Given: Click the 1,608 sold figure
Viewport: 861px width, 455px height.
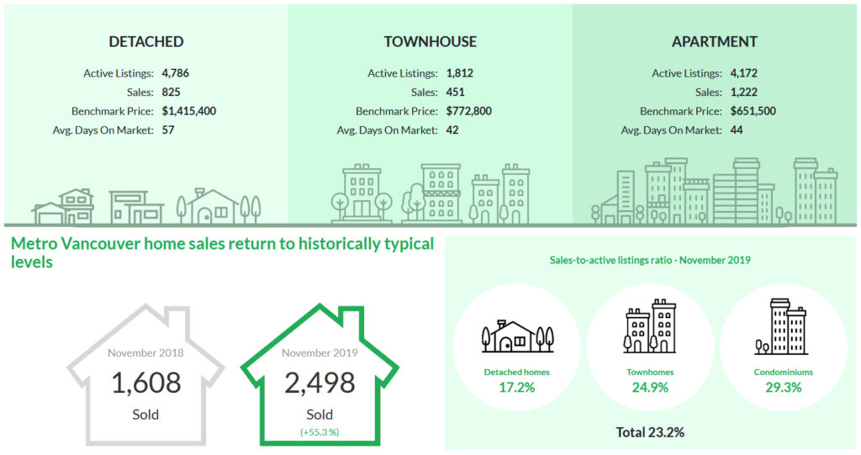Looking at the screenshot, I should click(145, 383).
